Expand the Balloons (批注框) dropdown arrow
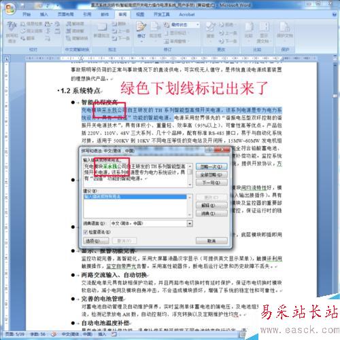 155,41
